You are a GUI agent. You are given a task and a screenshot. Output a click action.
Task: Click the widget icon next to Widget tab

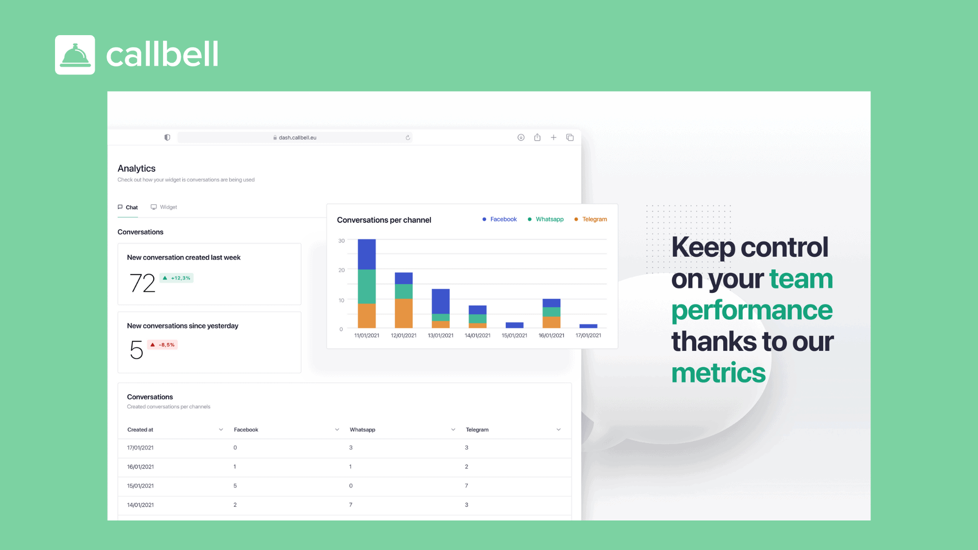pos(153,207)
